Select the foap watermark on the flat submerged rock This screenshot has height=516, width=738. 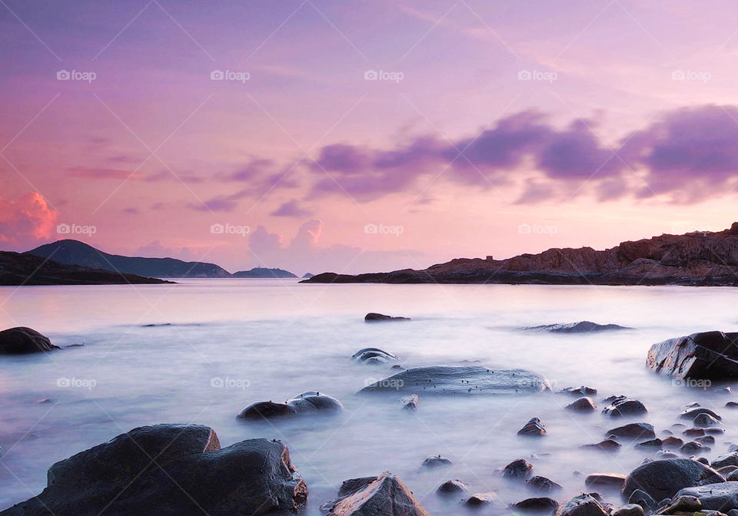[x=384, y=382]
